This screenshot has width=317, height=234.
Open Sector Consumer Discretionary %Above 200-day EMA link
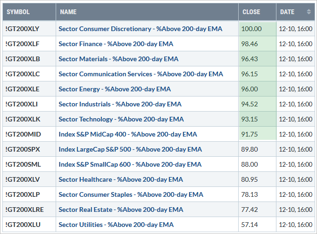(141, 29)
